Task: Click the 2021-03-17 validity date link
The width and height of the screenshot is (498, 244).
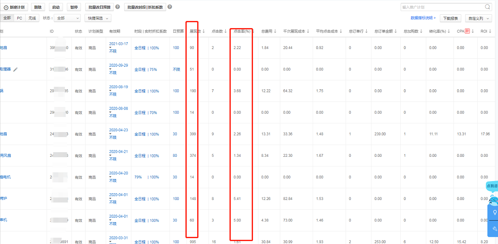Action: pos(118,44)
